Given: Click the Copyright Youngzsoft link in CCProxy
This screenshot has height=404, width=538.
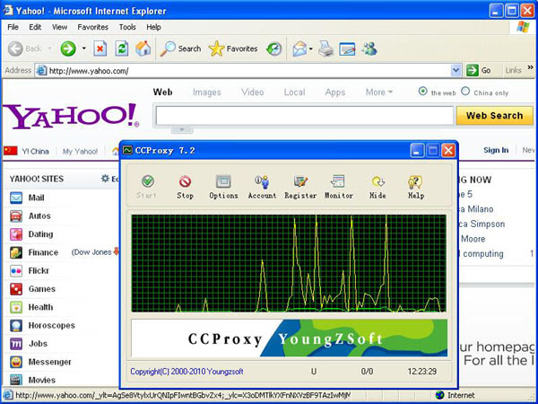Looking at the screenshot, I should tap(187, 372).
